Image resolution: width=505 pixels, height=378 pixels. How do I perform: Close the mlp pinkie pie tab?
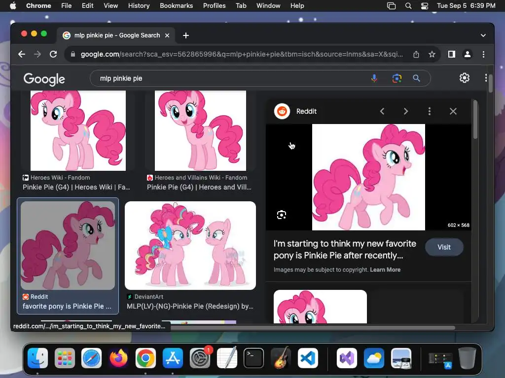tap(167, 35)
